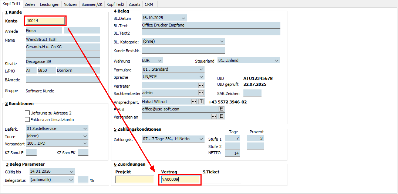Enable Lieferung zu Adresse 2 checkbox

[x=27, y=113]
